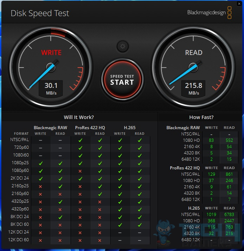
Task: Click the 4320p60 format row label
Action: point(20,209)
